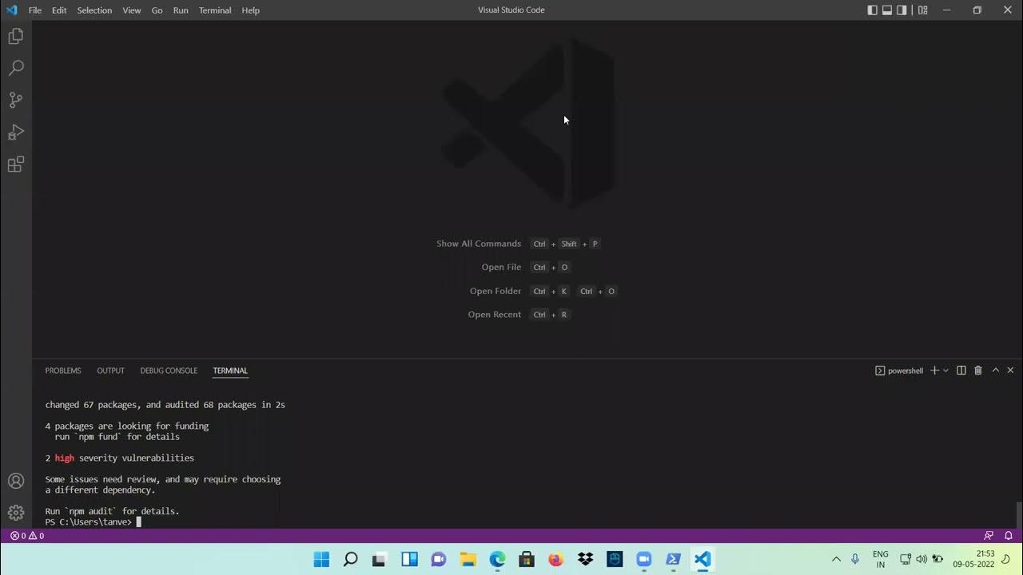Open the View menu
1023x575 pixels.
(132, 10)
